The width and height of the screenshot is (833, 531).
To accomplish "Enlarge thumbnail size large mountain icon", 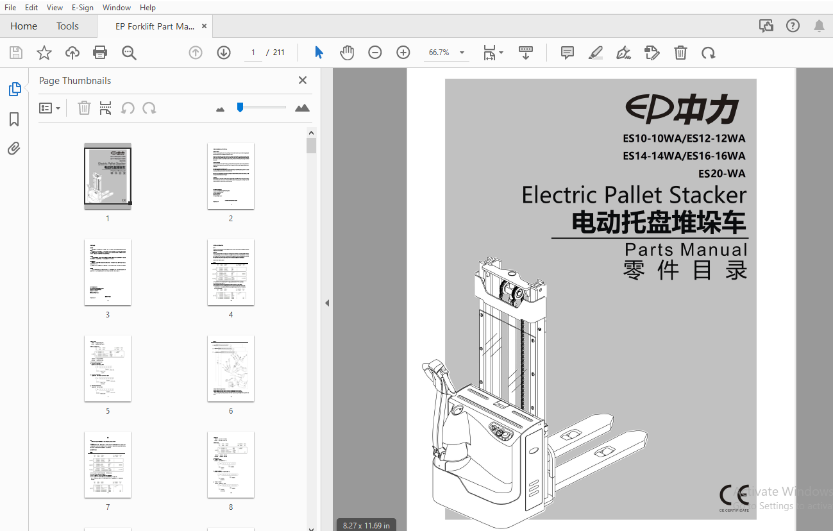I will pos(302,108).
